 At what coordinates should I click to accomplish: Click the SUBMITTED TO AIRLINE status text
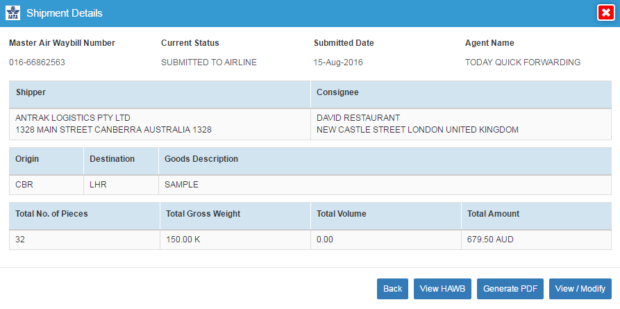point(209,62)
